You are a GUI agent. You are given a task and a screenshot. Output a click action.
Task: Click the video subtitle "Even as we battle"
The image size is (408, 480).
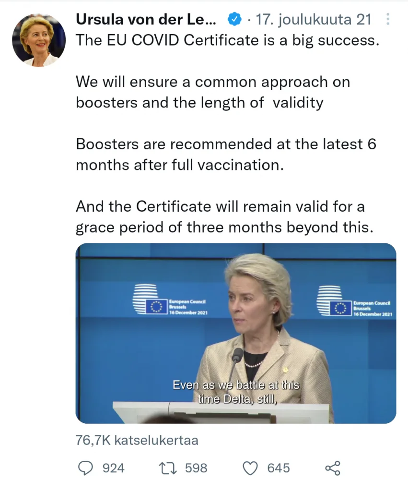coord(235,385)
